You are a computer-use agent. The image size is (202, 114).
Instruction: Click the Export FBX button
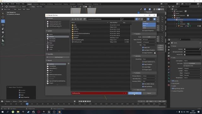[135, 93]
